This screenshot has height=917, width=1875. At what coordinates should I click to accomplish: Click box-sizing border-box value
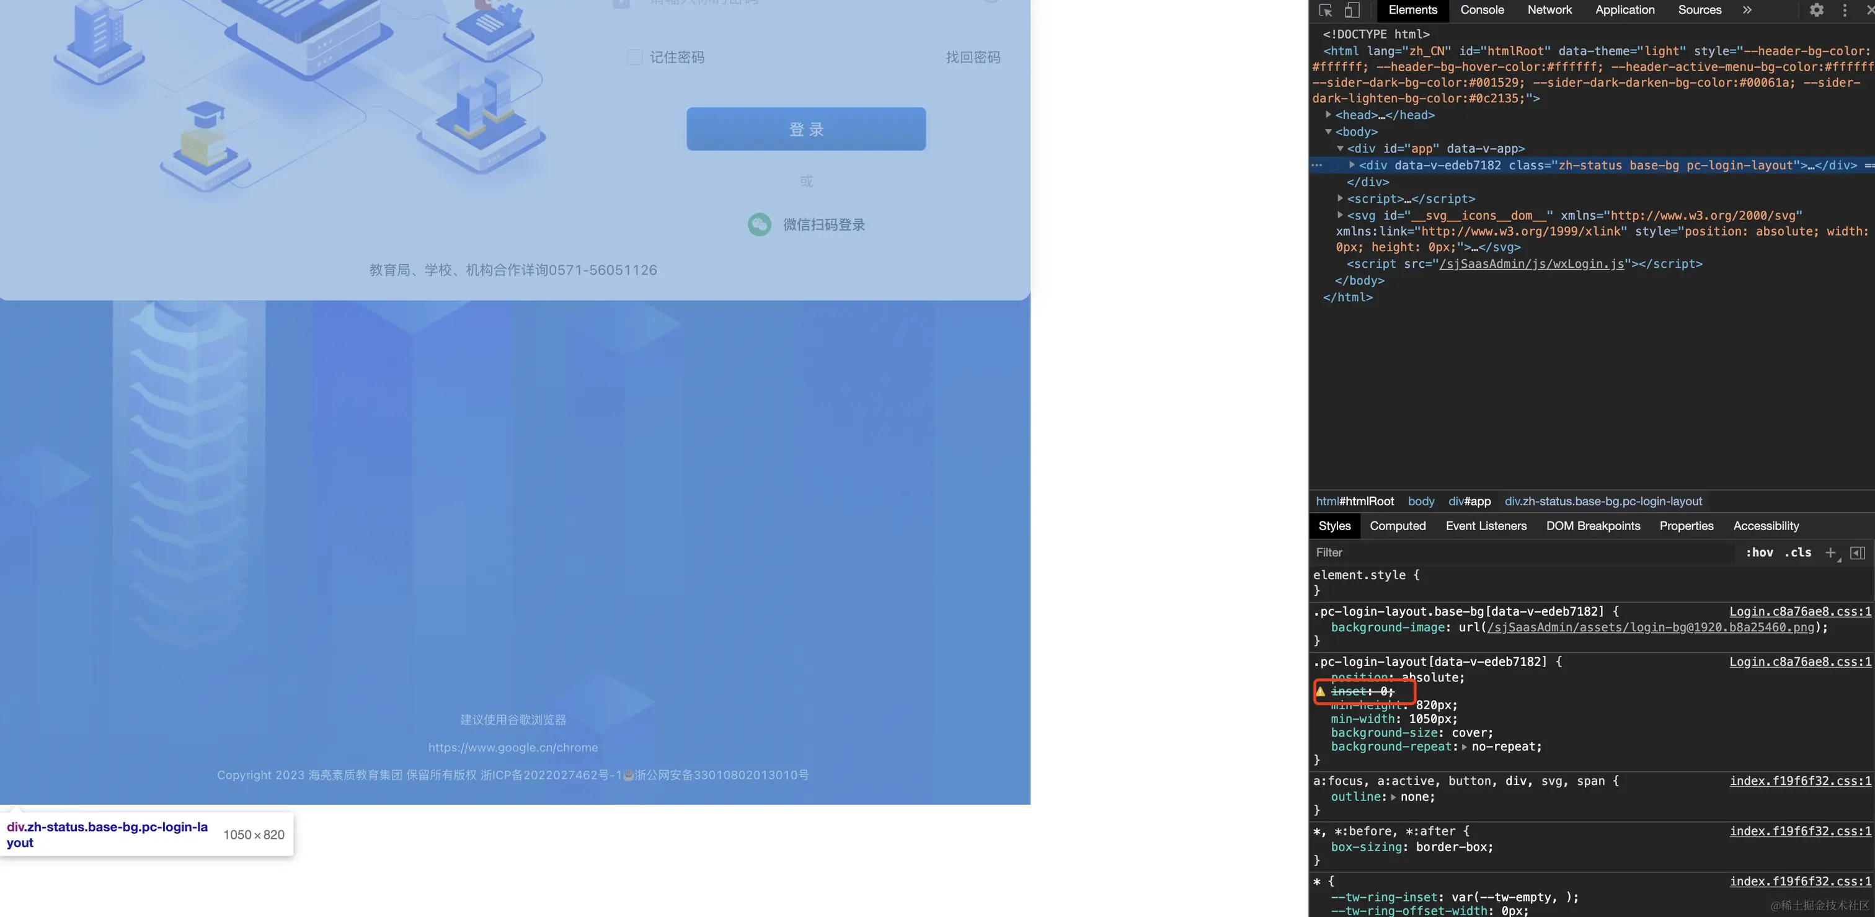pyautogui.click(x=1452, y=847)
